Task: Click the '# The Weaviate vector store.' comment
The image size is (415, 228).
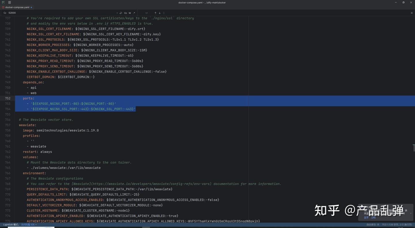Action: (46, 120)
